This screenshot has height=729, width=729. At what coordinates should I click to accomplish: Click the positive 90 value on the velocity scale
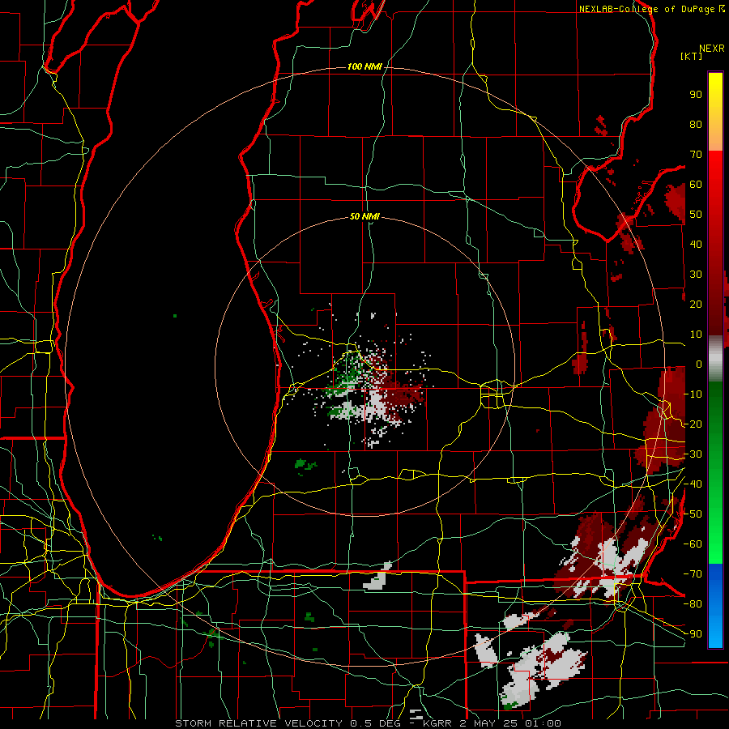coord(696,95)
